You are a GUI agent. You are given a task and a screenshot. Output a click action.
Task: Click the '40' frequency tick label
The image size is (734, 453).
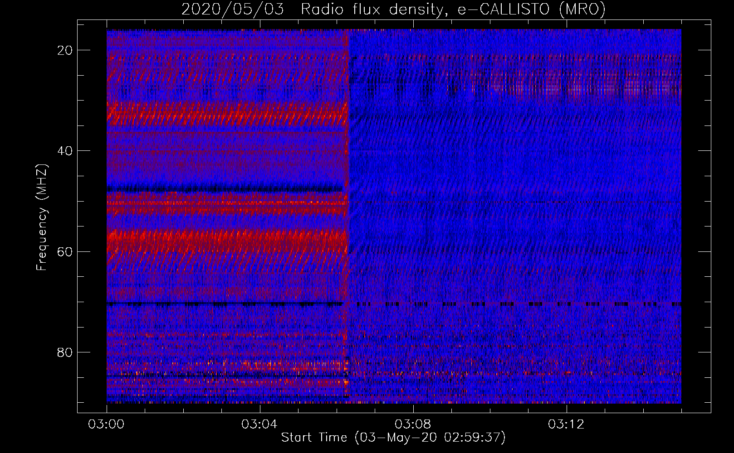[x=65, y=151]
